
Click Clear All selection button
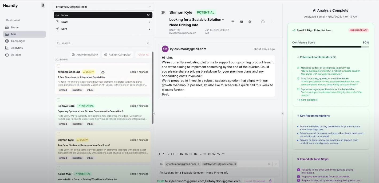point(144,55)
